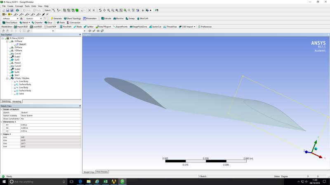Open the Create menu
The height and width of the screenshot is (185, 330).
10,6
